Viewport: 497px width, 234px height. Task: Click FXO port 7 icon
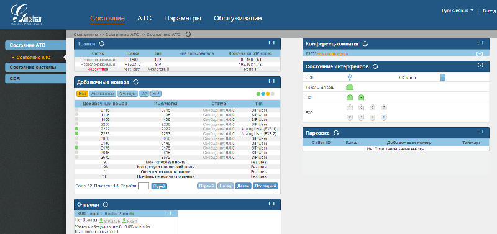click(x=384, y=107)
